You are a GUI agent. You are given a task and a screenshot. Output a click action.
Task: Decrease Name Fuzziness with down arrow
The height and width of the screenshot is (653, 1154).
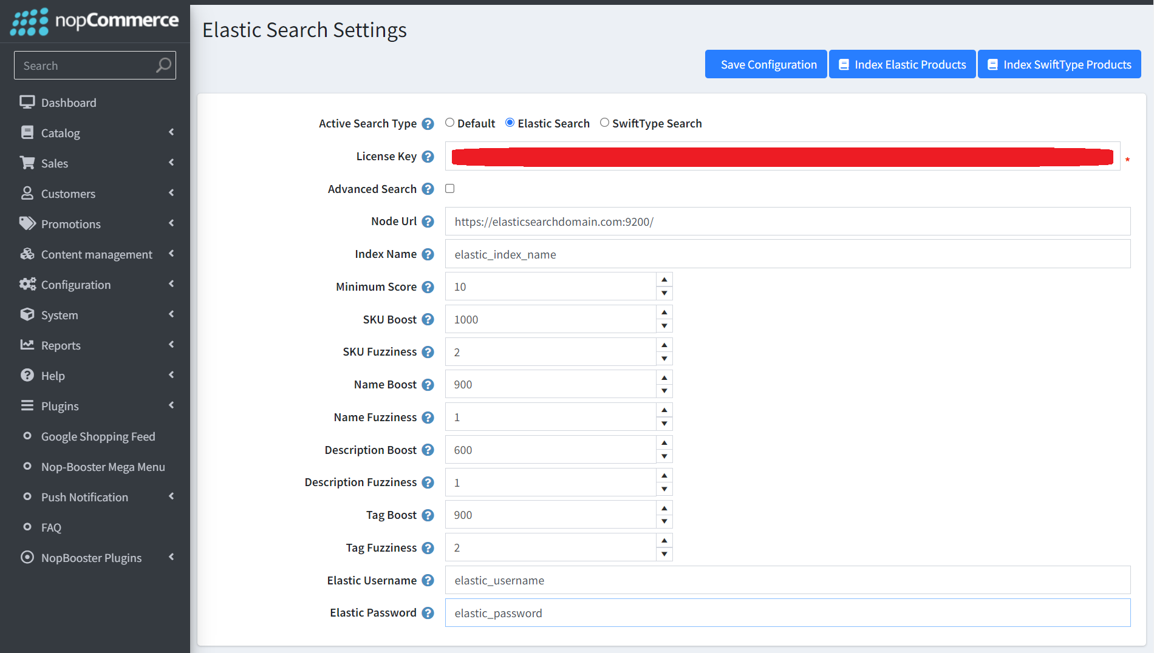coord(664,424)
